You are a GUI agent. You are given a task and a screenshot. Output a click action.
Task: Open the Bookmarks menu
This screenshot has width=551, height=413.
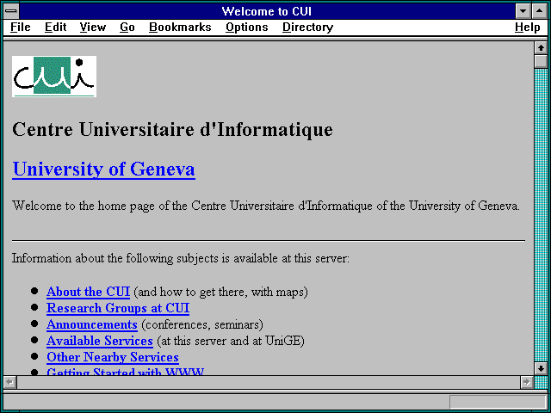click(180, 27)
